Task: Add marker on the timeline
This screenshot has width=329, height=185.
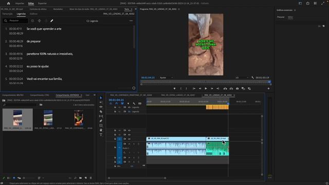Action: click(x=128, y=103)
